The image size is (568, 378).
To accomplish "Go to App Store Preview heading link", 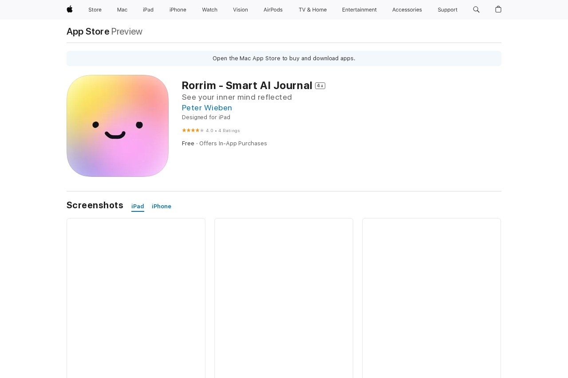I will pyautogui.click(x=104, y=31).
